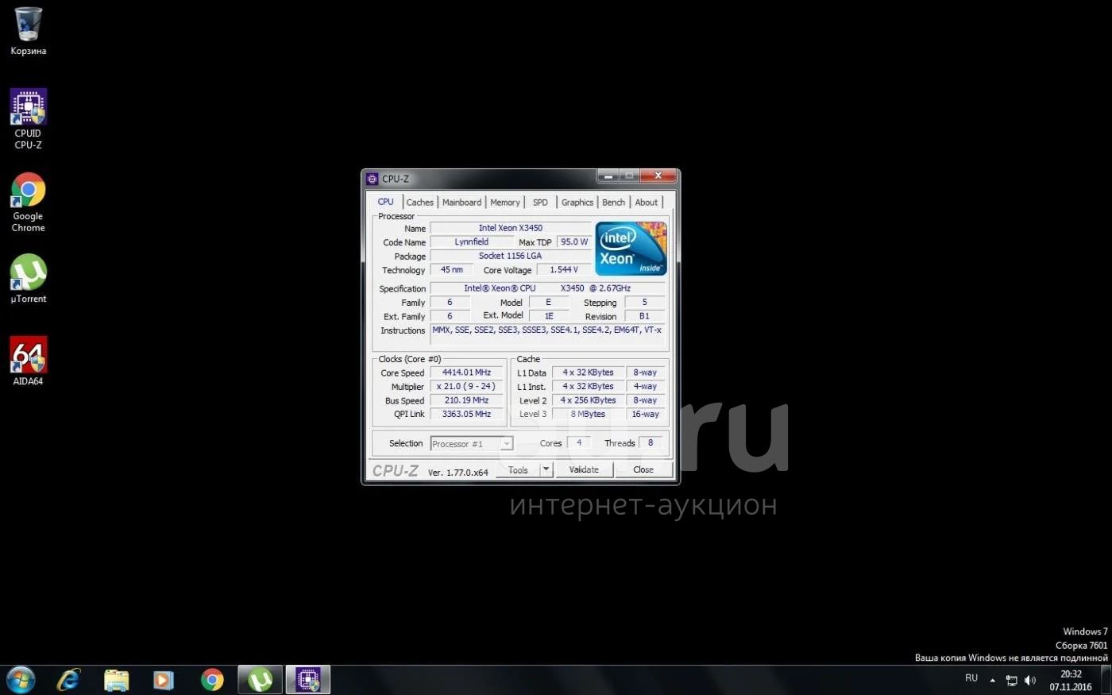Screen dimensions: 1112x695
Task: Go to the SPD tab
Action: click(540, 203)
